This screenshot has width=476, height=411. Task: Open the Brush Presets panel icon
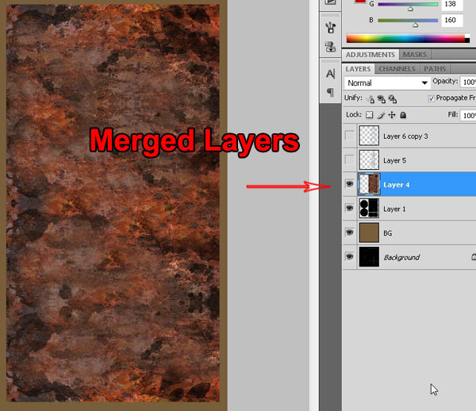[331, 27]
